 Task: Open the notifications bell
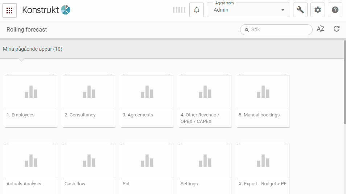197,10
